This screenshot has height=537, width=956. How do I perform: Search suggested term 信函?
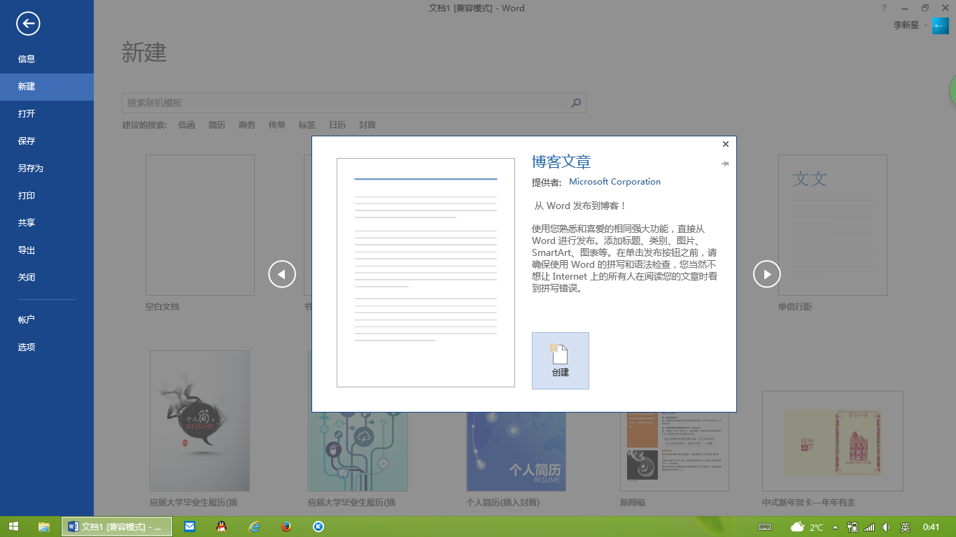click(x=187, y=125)
